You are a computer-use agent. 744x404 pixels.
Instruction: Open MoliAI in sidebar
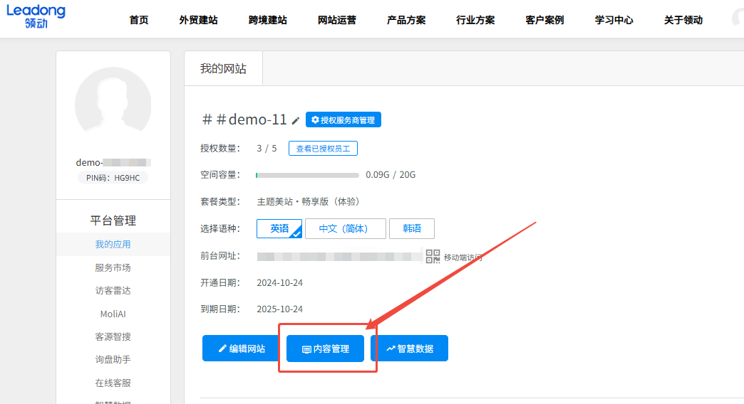tap(113, 314)
